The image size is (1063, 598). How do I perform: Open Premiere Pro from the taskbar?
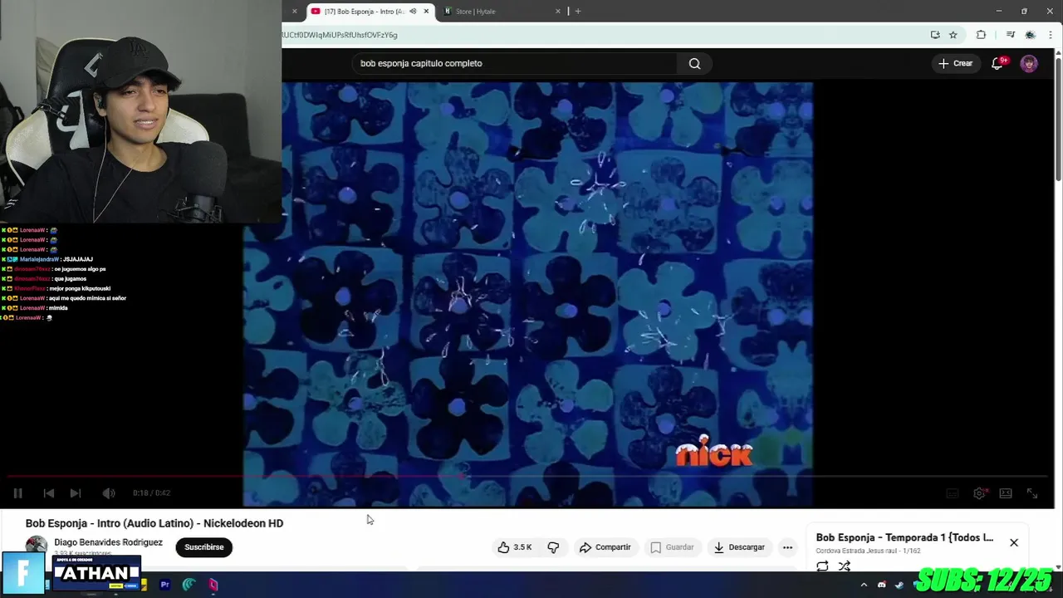tap(164, 585)
